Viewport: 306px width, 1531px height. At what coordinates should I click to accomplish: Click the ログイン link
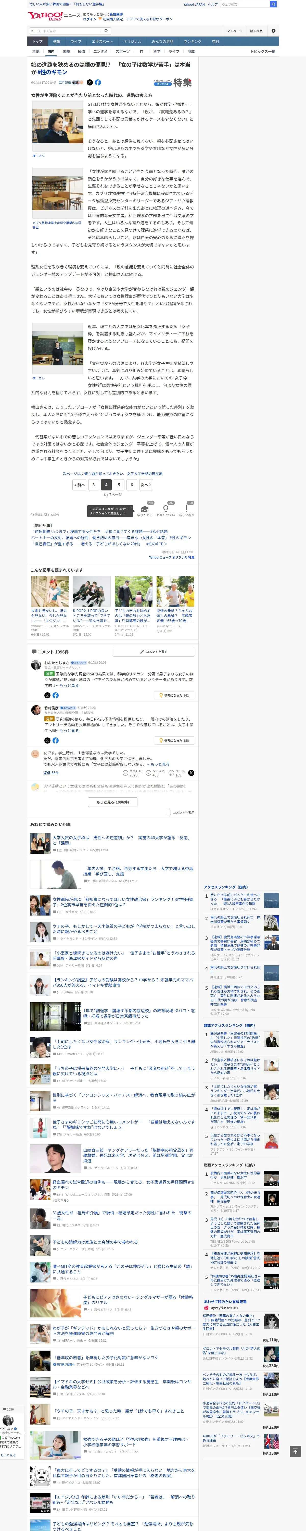pos(90,19)
